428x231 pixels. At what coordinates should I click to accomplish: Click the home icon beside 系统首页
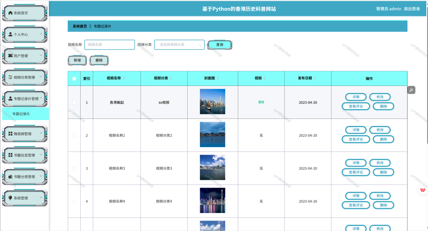pyautogui.click(x=10, y=13)
